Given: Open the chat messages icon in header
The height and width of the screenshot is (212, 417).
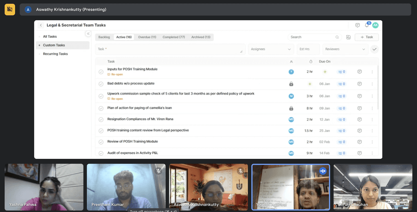Looking at the screenshot, I should (x=358, y=25).
